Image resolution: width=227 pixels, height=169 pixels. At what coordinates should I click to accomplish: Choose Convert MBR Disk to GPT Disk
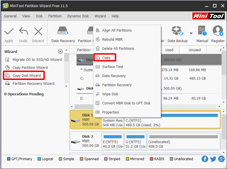127,103
